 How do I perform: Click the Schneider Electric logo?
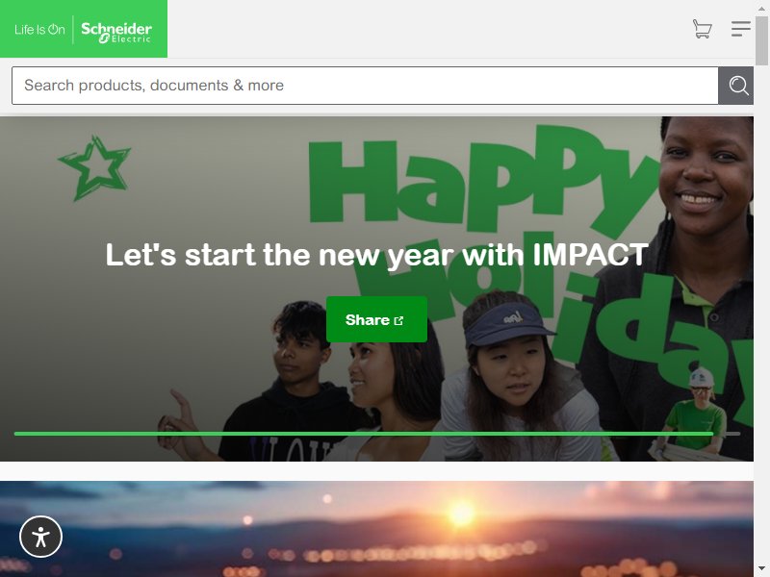[116, 32]
